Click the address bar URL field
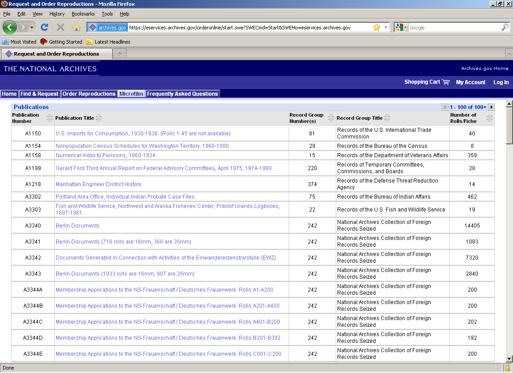Screen dimensions: 513x374 tap(250, 28)
